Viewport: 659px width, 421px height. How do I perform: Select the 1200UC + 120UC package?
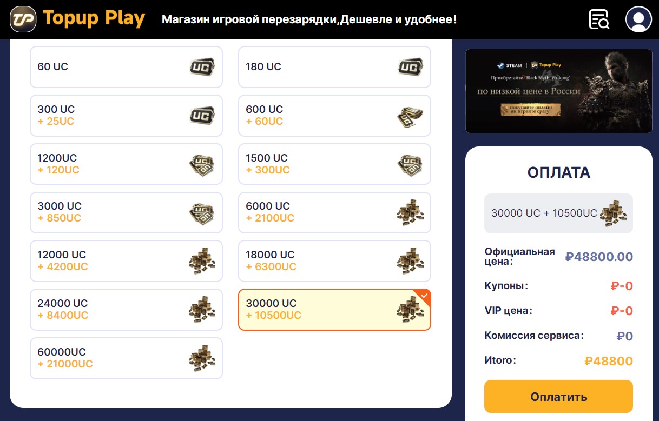(126, 164)
